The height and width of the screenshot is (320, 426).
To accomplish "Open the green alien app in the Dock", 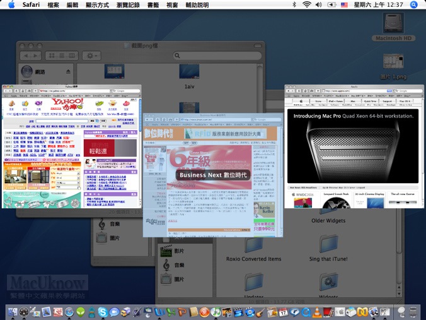I will coord(81,312).
